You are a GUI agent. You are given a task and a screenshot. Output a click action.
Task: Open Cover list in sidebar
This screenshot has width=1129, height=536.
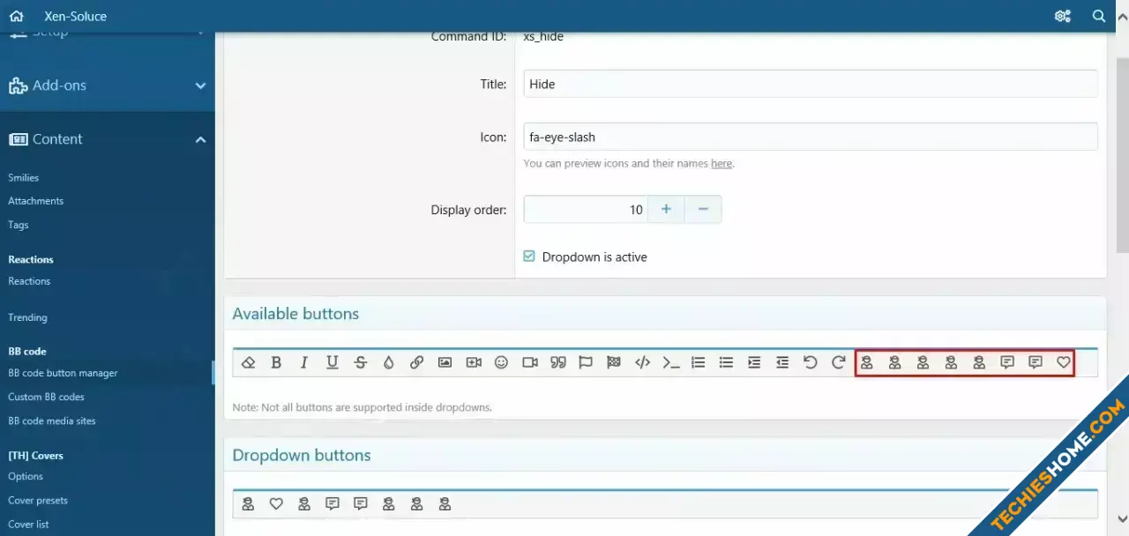28,524
